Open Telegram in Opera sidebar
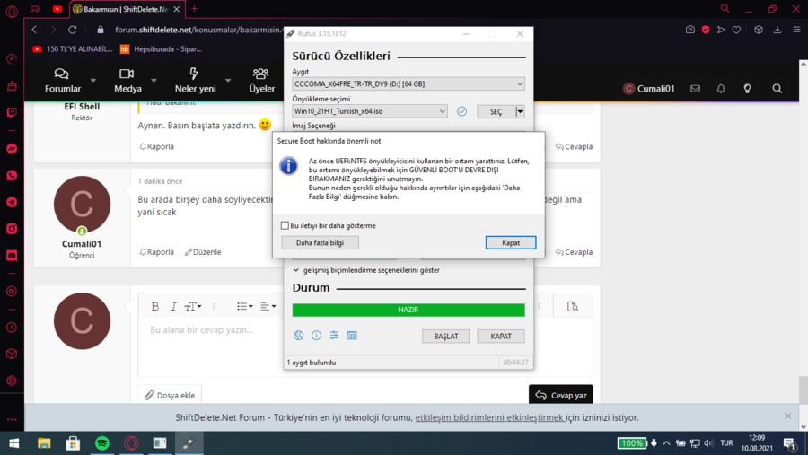Screen dimensions: 808x455 [12, 202]
